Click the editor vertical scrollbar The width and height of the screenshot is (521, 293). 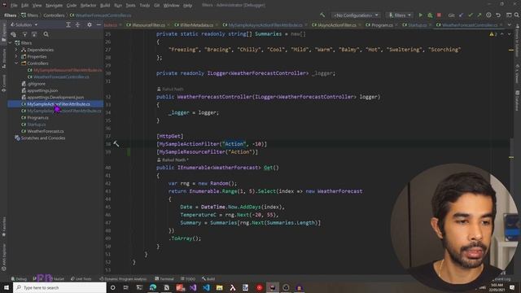511,146
